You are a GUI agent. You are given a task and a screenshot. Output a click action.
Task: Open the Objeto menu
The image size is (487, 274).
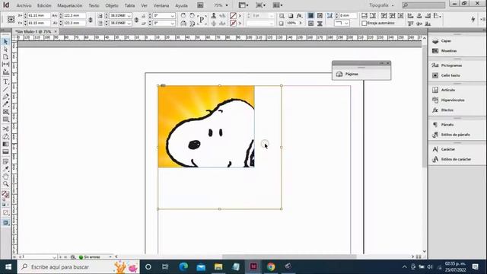[112, 5]
